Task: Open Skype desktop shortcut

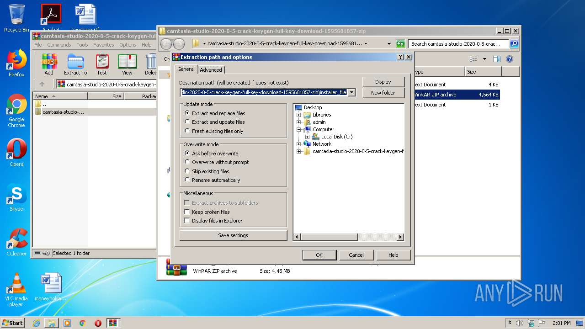Action: 16,197
